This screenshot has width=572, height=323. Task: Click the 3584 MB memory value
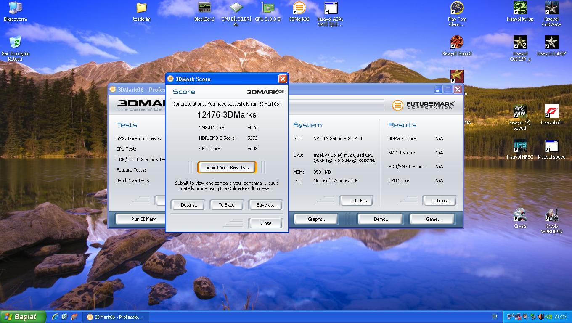(322, 172)
